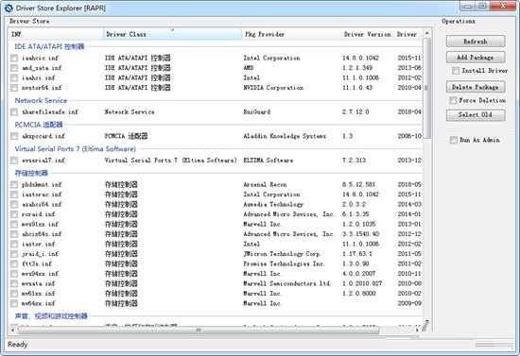Check the nvstor64.inf driver checkbox
Viewport: 520px width, 356px height.
click(14, 88)
